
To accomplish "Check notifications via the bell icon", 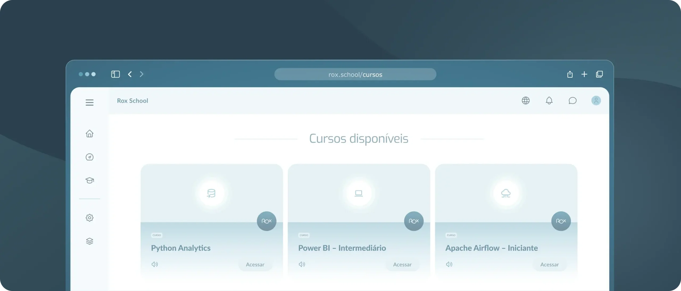I will coord(549,101).
